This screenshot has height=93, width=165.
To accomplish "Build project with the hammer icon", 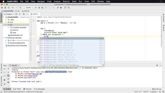I will pyautogui.click(x=20, y=8).
